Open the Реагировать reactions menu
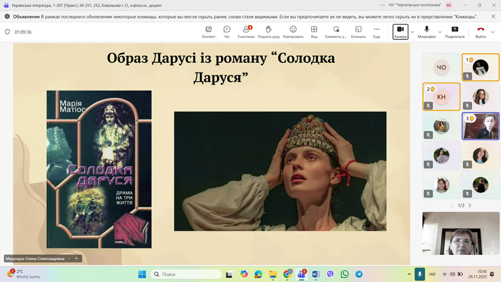Screen dimensions: 501x282 (293, 31)
